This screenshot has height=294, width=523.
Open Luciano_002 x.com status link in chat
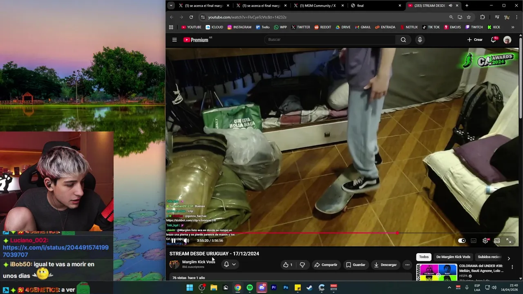click(56, 251)
